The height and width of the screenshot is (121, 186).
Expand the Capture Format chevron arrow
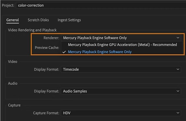point(178,113)
